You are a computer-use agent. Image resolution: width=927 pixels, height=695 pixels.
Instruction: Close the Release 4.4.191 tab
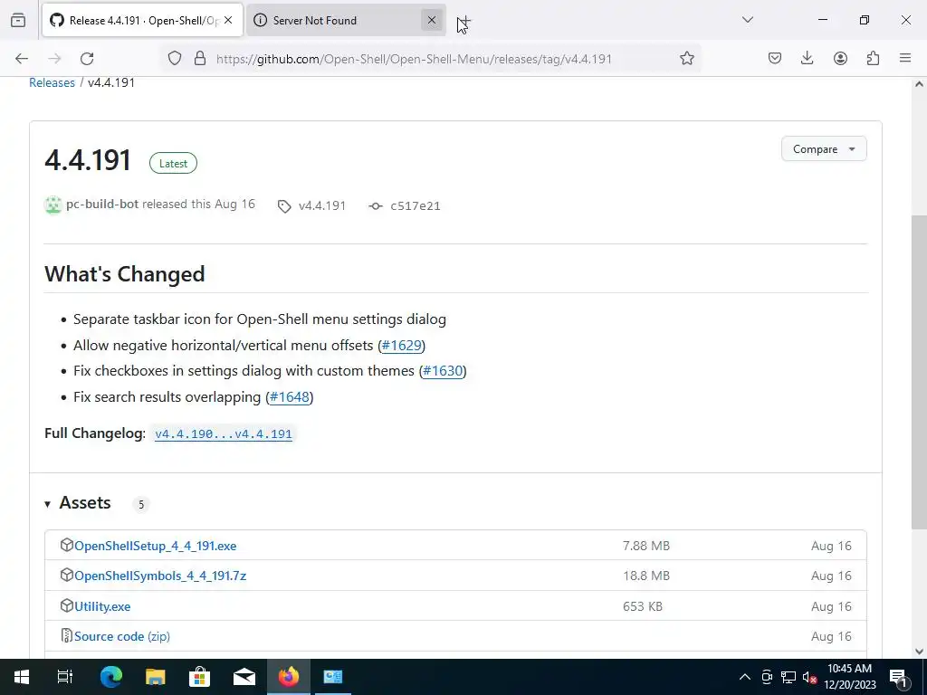coord(228,20)
